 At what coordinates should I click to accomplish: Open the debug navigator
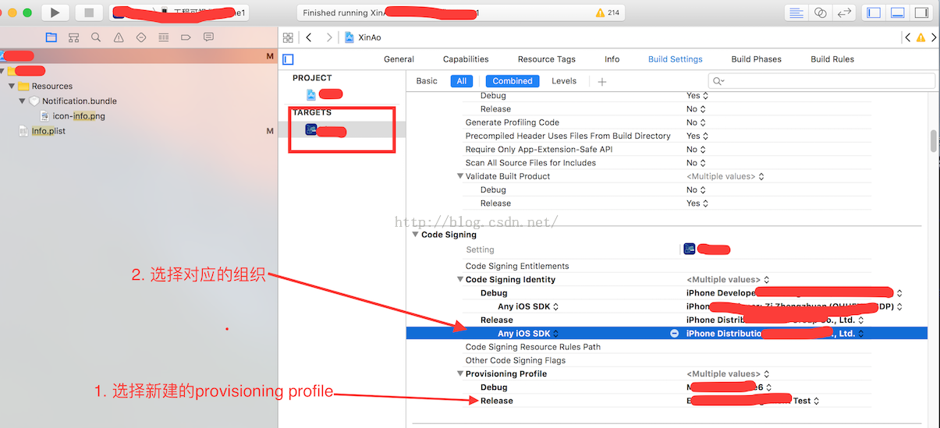[x=163, y=37]
